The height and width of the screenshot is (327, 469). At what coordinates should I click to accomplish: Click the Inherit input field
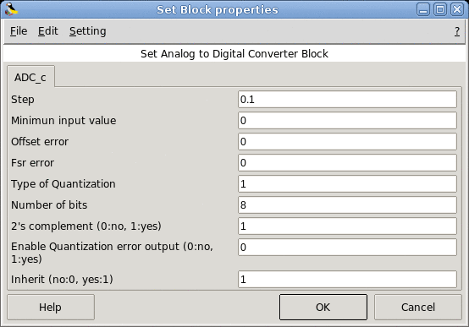click(347, 279)
